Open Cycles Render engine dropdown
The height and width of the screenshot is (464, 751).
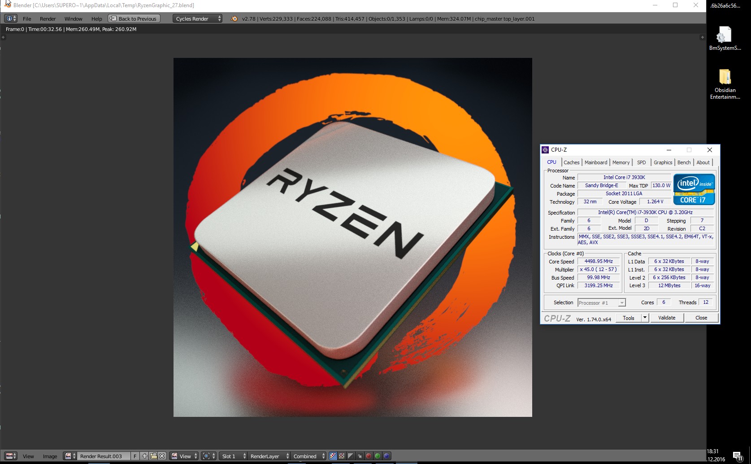pyautogui.click(x=197, y=19)
